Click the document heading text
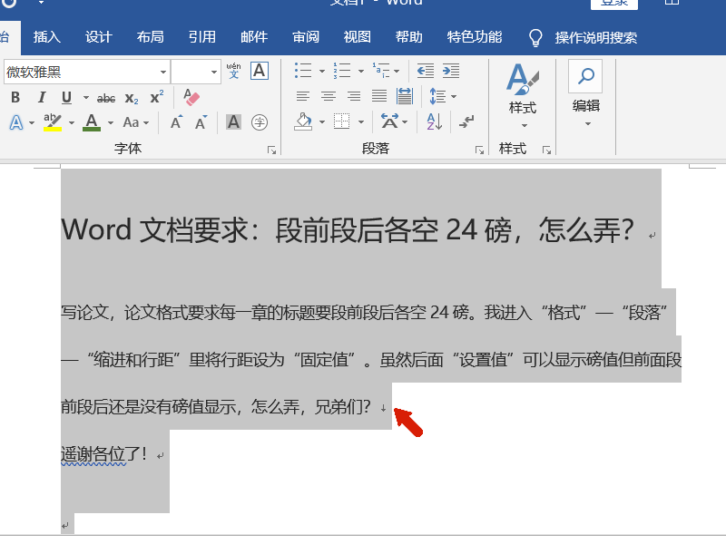This screenshot has width=726, height=544. point(348,229)
